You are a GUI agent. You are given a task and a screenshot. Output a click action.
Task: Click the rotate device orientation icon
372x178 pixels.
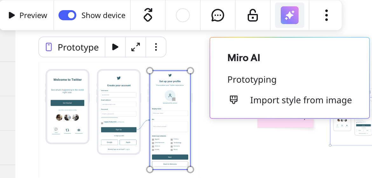click(x=148, y=15)
